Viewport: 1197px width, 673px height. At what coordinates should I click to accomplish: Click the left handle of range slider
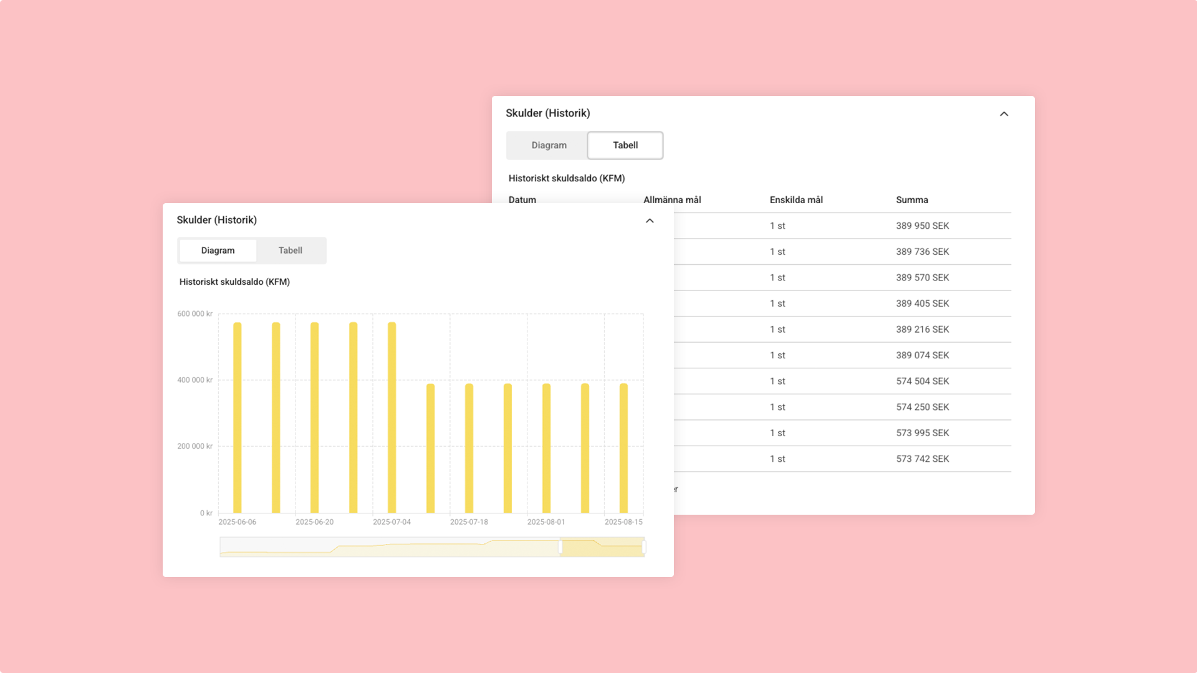[x=560, y=547]
